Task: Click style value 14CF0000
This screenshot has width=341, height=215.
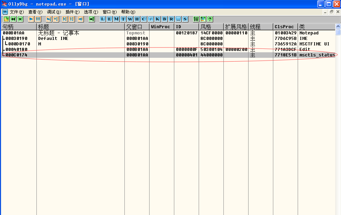Action: tap(211, 33)
